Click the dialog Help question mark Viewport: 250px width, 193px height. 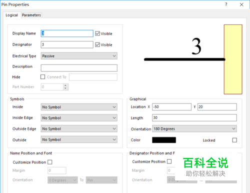coord(226,4)
